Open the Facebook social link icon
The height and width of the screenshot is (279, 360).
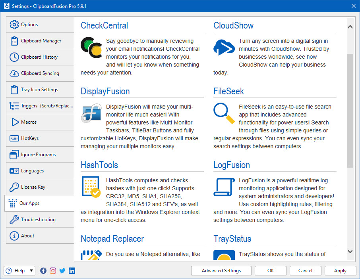tap(43, 271)
